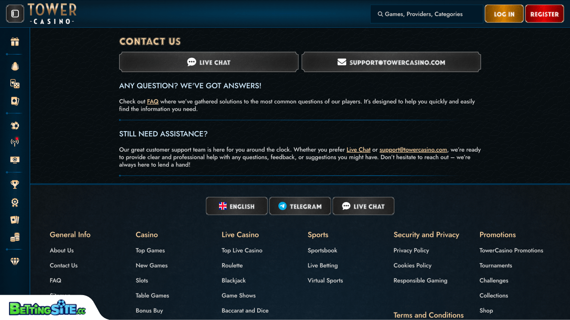Open Responsible Gaming link
The width and height of the screenshot is (570, 320).
coord(421,281)
